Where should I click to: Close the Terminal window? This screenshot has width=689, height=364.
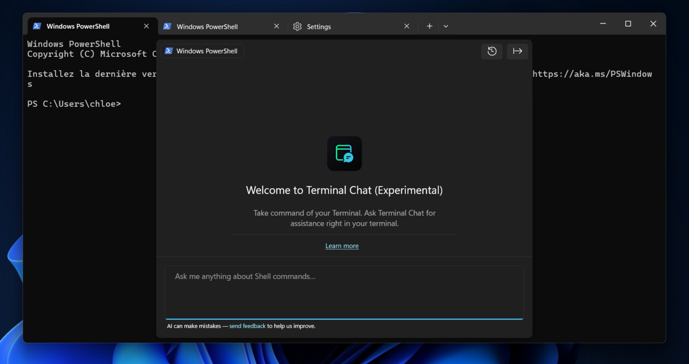click(653, 24)
